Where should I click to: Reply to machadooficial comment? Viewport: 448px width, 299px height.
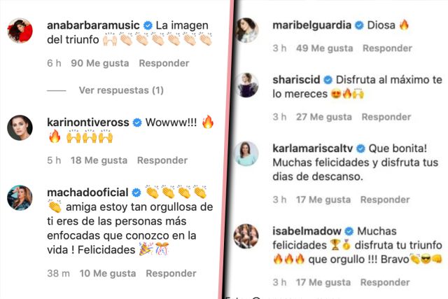pos(171,273)
